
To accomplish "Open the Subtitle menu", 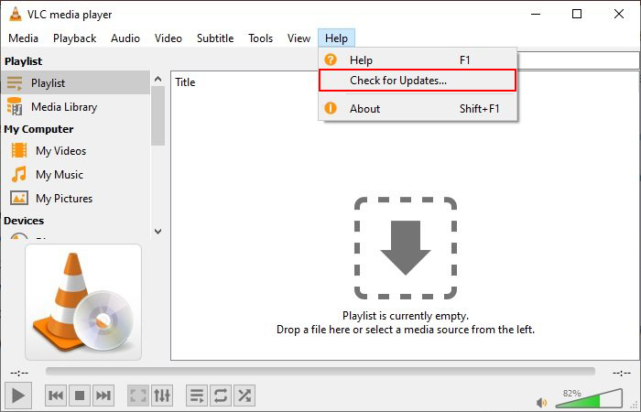I will (x=215, y=38).
